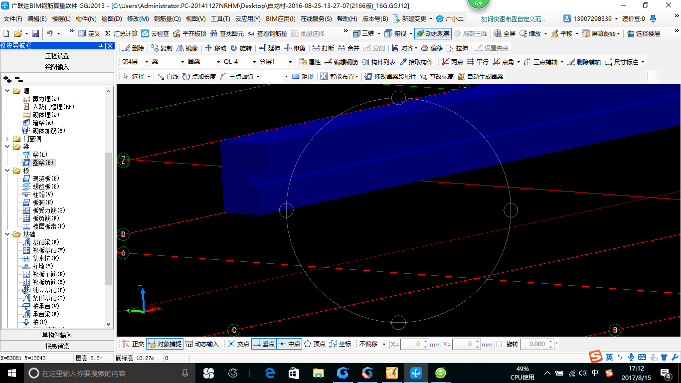The image size is (681, 383).
Task: Open the BIM应用(I) menu
Action: click(x=281, y=19)
